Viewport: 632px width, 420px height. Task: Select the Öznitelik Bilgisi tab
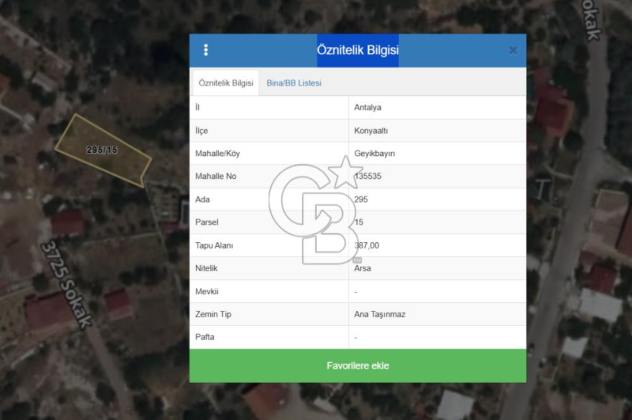(x=226, y=83)
